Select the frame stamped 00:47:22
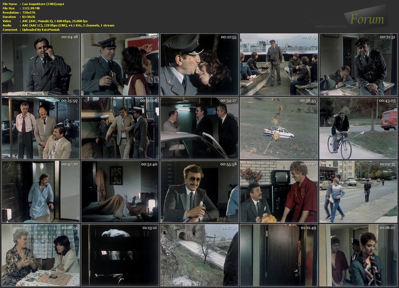The width and height of the screenshot is (399, 288). pyautogui.click(x=40, y=192)
